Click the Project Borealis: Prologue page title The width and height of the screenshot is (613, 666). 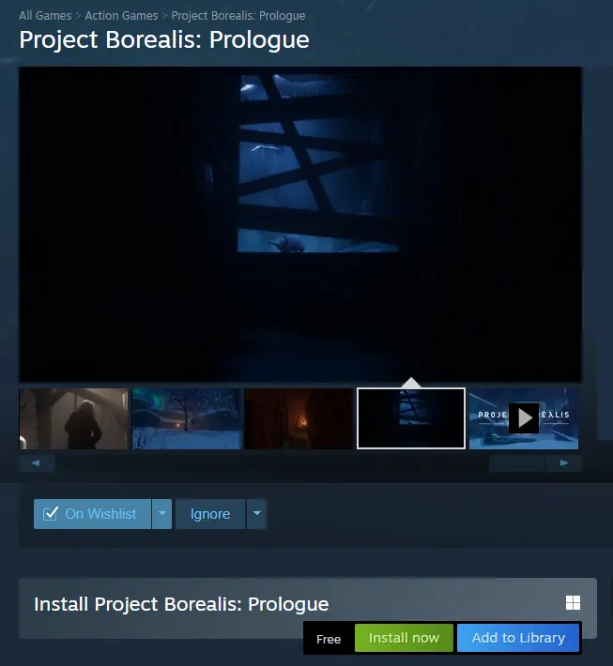(164, 40)
